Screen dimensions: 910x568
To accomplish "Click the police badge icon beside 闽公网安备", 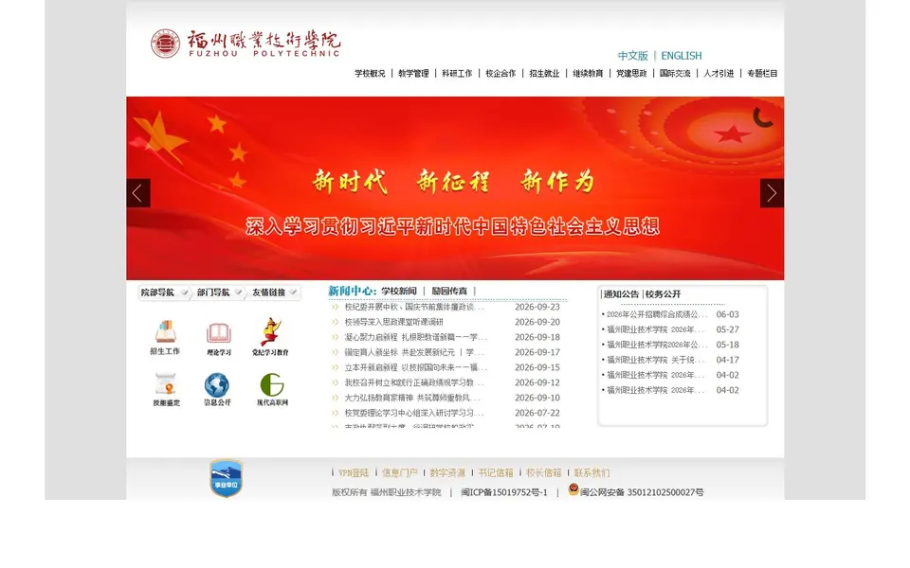I will click(573, 489).
